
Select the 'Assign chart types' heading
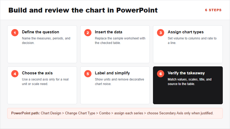(x=186, y=32)
